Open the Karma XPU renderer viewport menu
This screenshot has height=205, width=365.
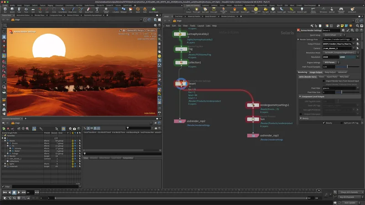[136, 31]
